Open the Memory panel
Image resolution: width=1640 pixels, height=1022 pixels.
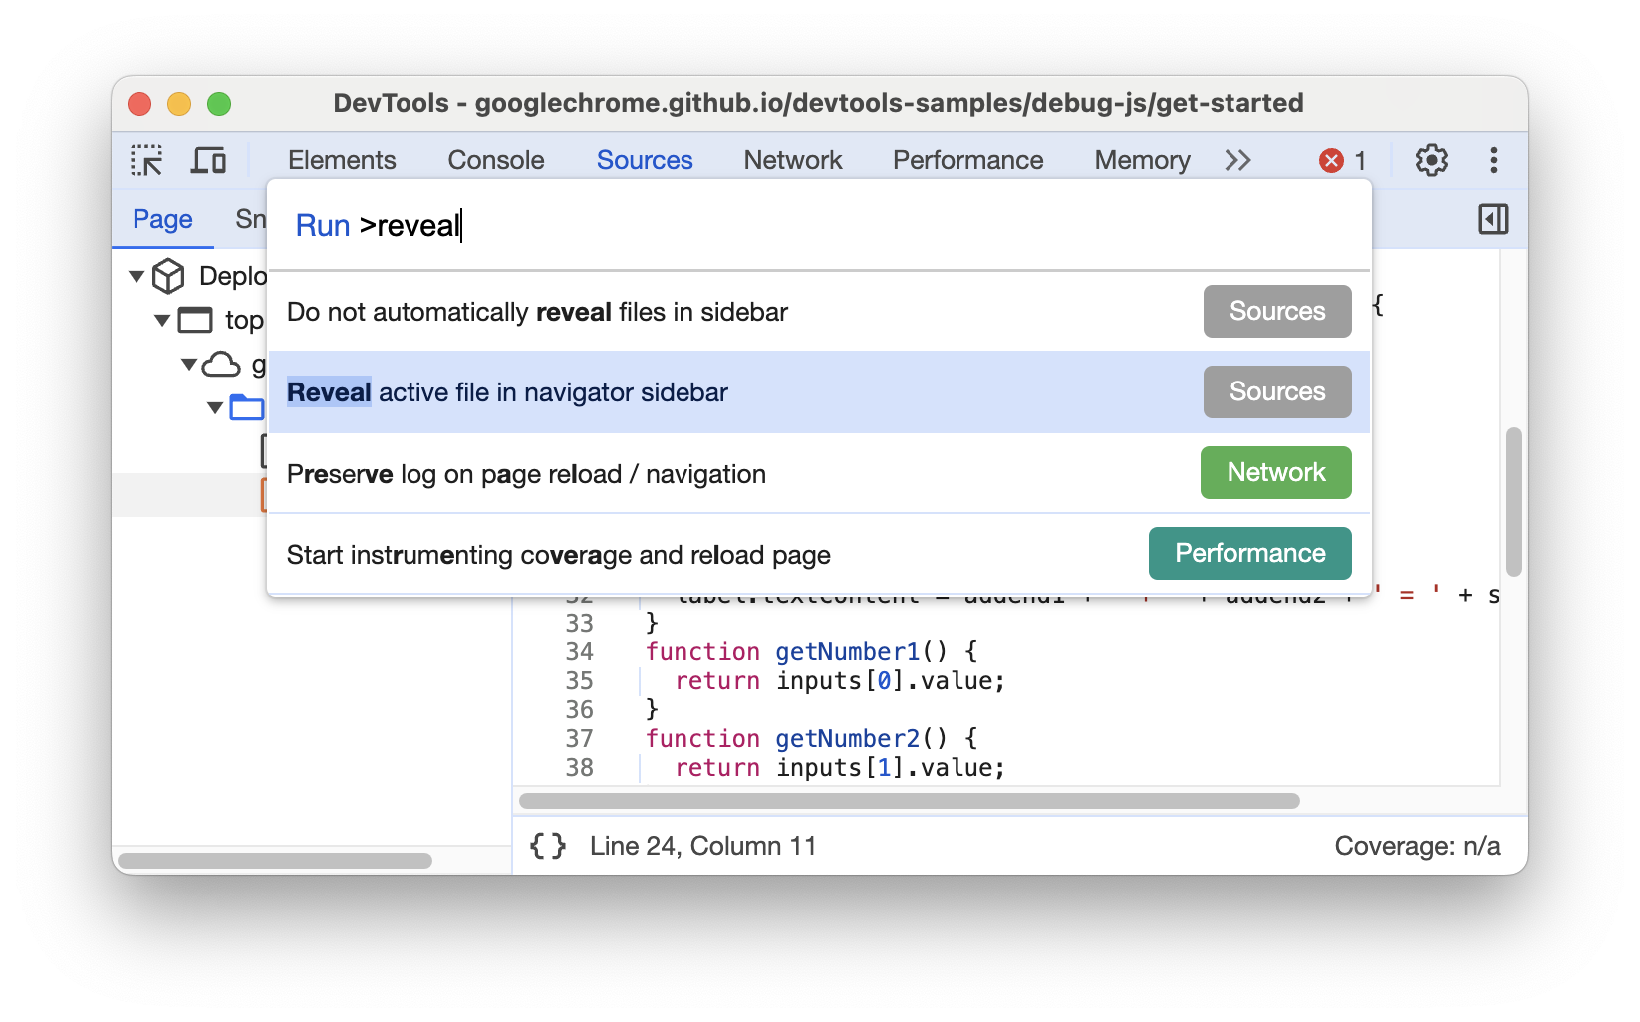[1141, 160]
